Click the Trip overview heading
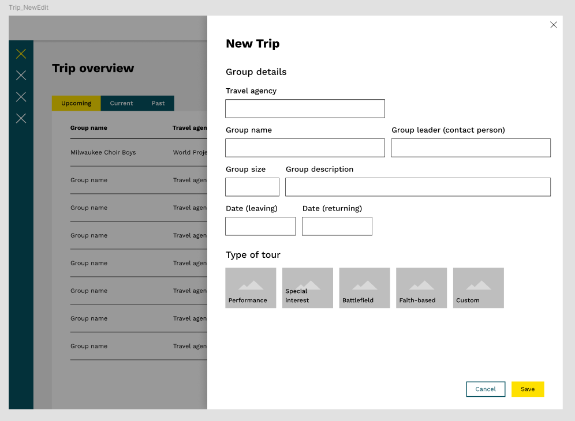The height and width of the screenshot is (421, 575). 93,68
